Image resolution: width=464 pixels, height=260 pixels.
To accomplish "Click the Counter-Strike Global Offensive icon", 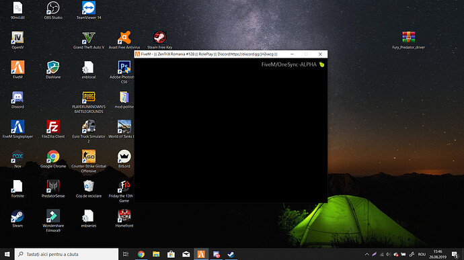I will tap(89, 161).
